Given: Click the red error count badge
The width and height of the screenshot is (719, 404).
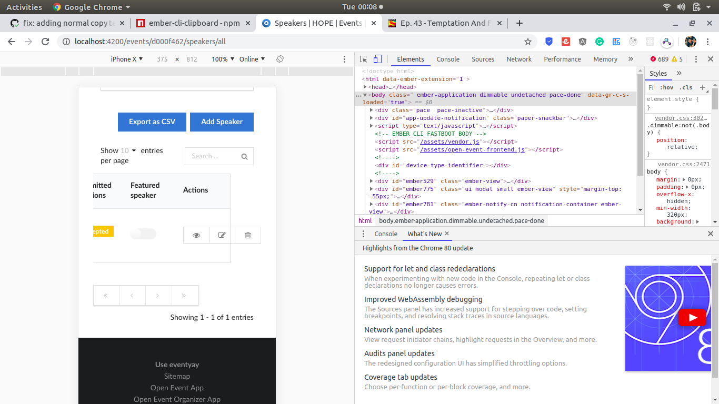Looking at the screenshot, I should click(659, 59).
